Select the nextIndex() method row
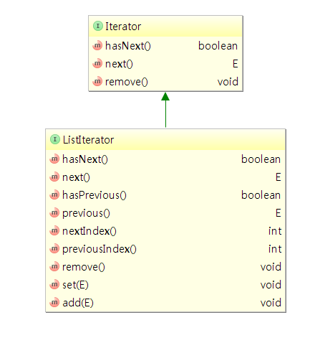 point(165,231)
